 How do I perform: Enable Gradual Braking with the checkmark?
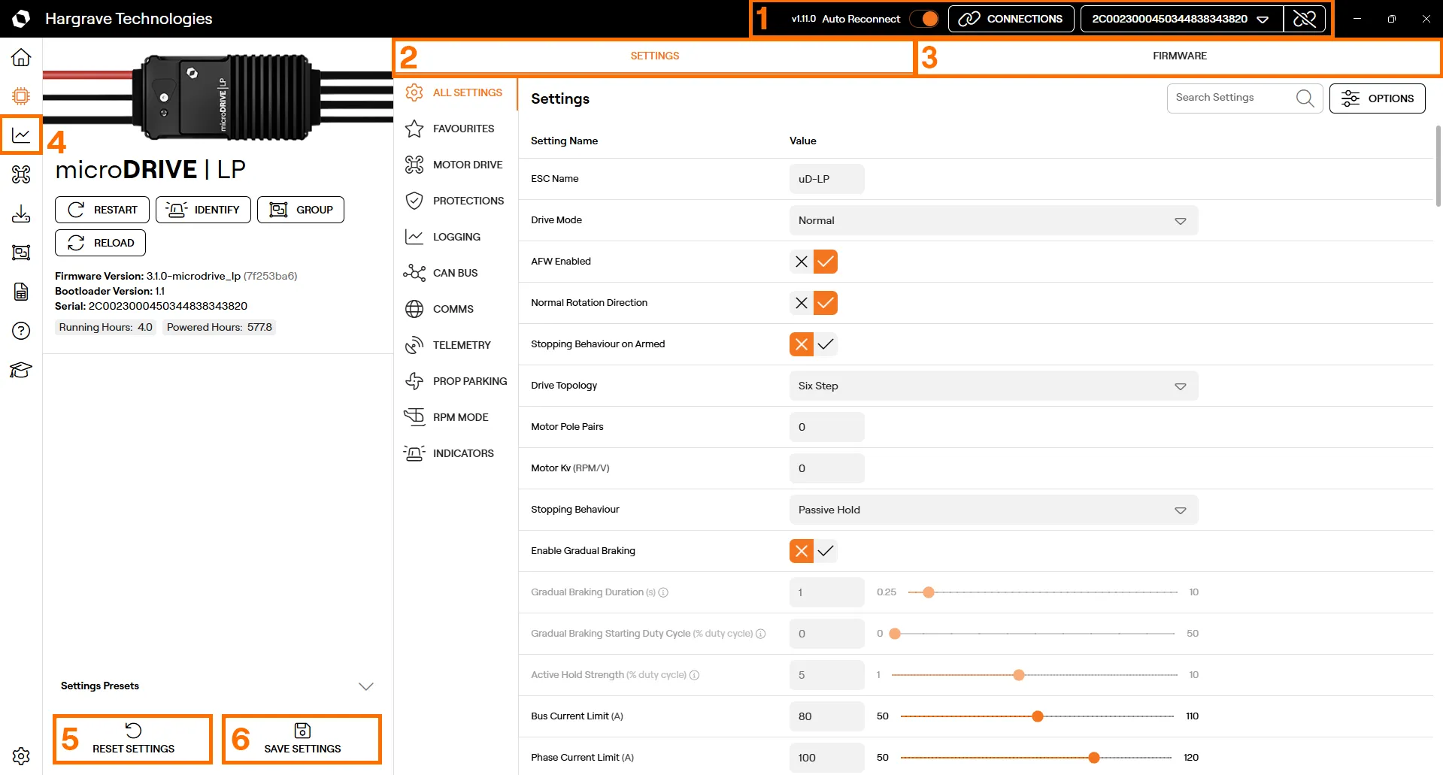[x=826, y=551]
